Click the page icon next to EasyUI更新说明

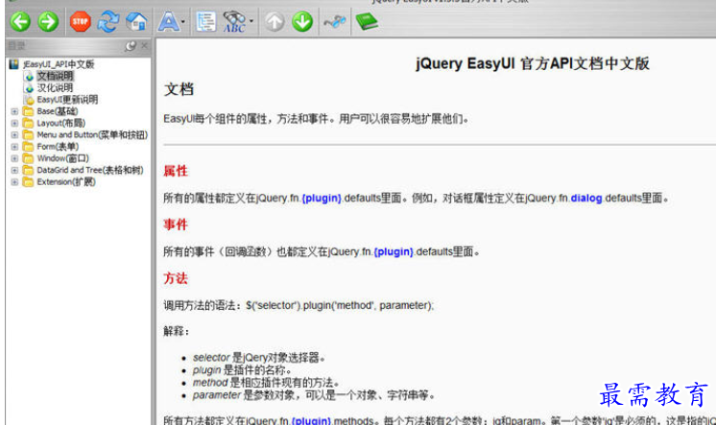pyautogui.click(x=29, y=100)
